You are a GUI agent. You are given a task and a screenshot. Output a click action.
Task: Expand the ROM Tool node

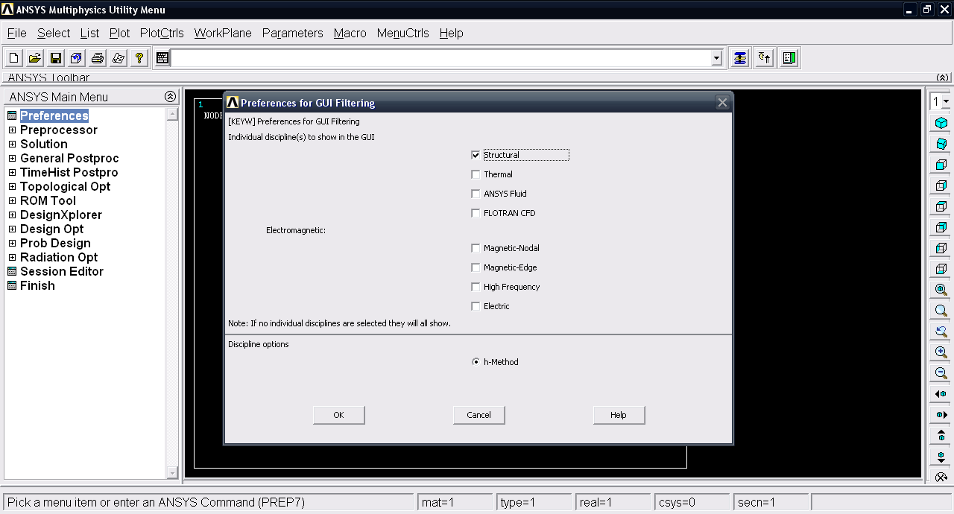pyautogui.click(x=12, y=200)
